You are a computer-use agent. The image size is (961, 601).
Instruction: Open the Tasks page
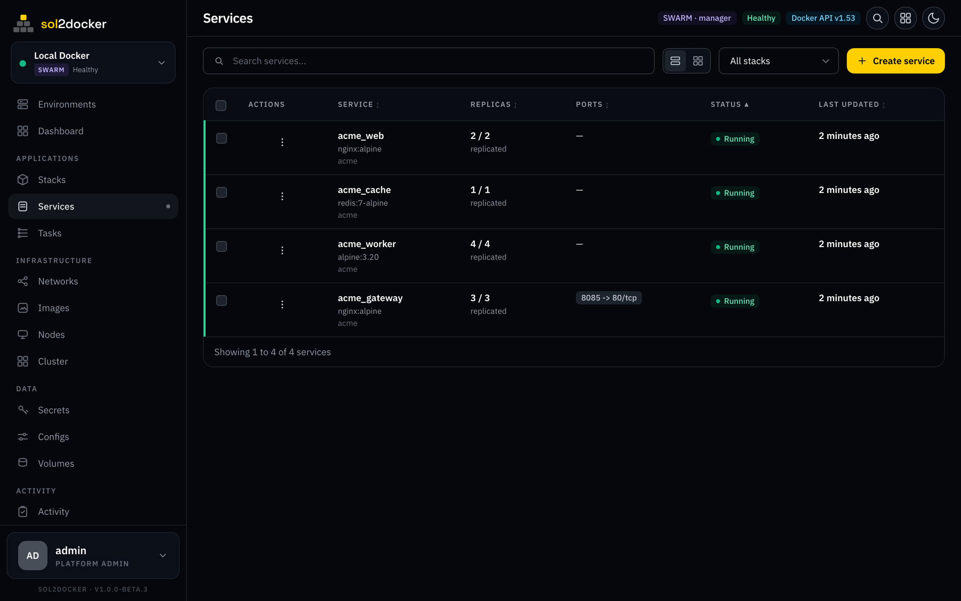[x=93, y=233]
